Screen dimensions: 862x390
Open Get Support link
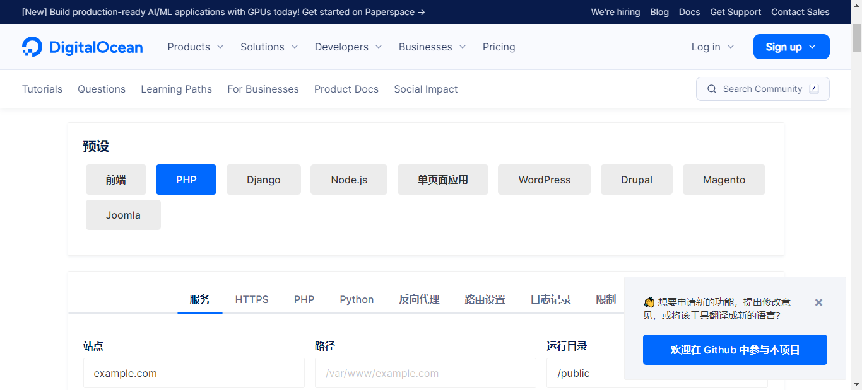pyautogui.click(x=736, y=12)
